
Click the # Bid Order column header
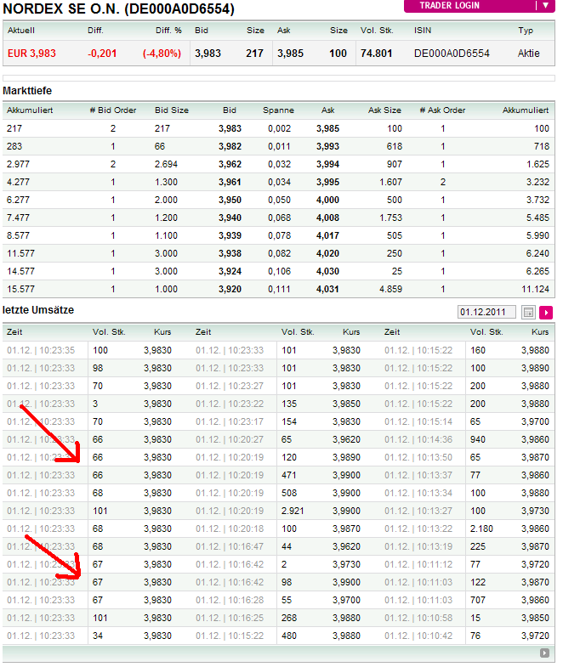[x=113, y=110]
